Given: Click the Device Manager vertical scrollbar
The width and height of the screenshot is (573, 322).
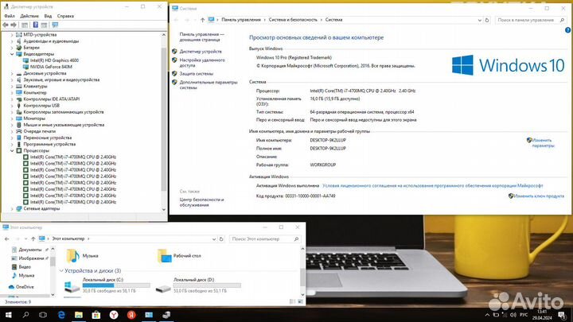Looking at the screenshot, I should 164,118.
